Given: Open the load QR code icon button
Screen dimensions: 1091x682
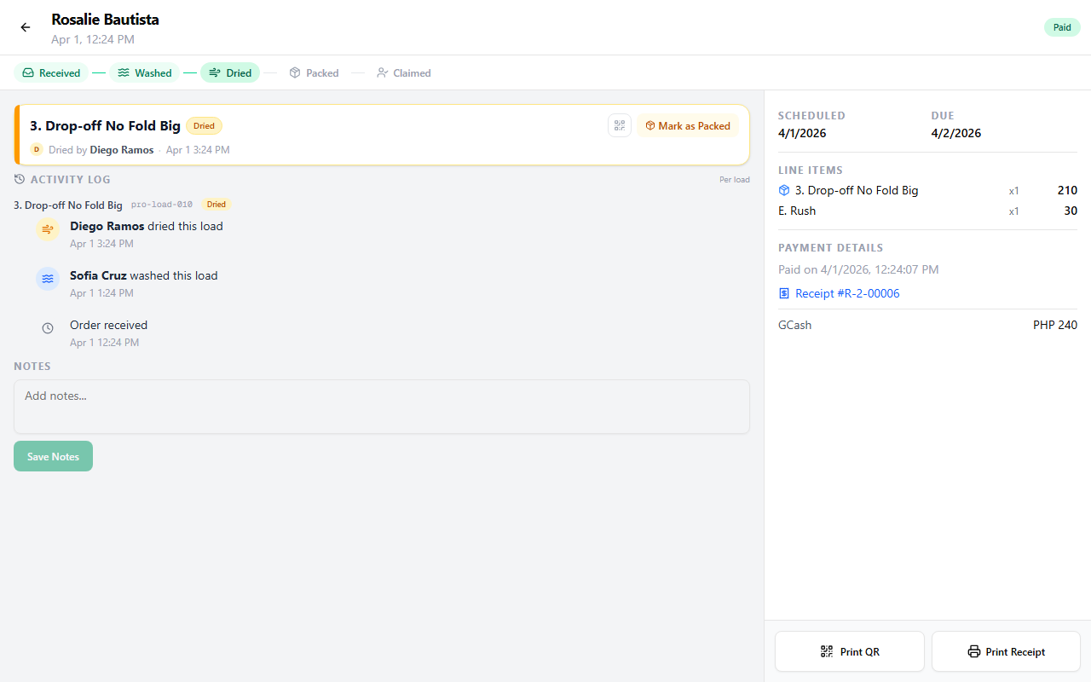Looking at the screenshot, I should 620,125.
